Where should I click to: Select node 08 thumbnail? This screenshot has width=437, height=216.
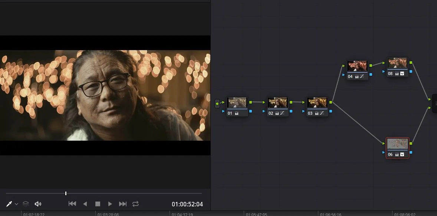(397, 63)
